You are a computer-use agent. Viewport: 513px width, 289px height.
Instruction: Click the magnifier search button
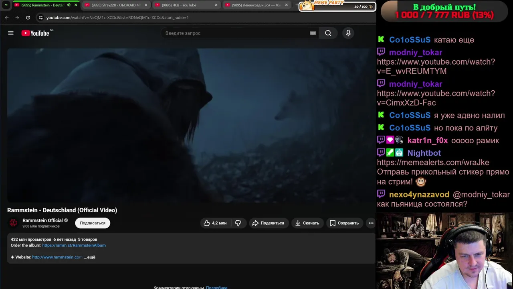coord(328,33)
